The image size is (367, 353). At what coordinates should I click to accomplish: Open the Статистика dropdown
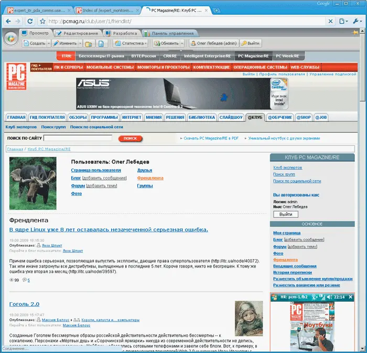(131, 43)
